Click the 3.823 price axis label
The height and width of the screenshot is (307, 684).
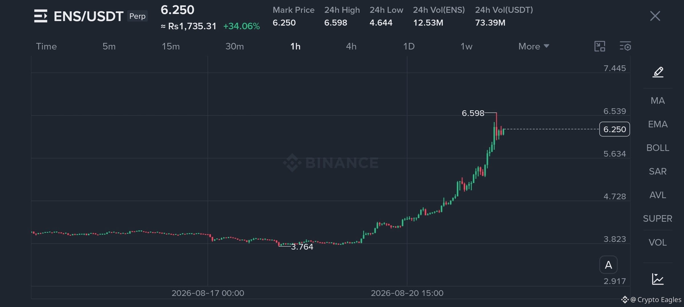pyautogui.click(x=615, y=239)
